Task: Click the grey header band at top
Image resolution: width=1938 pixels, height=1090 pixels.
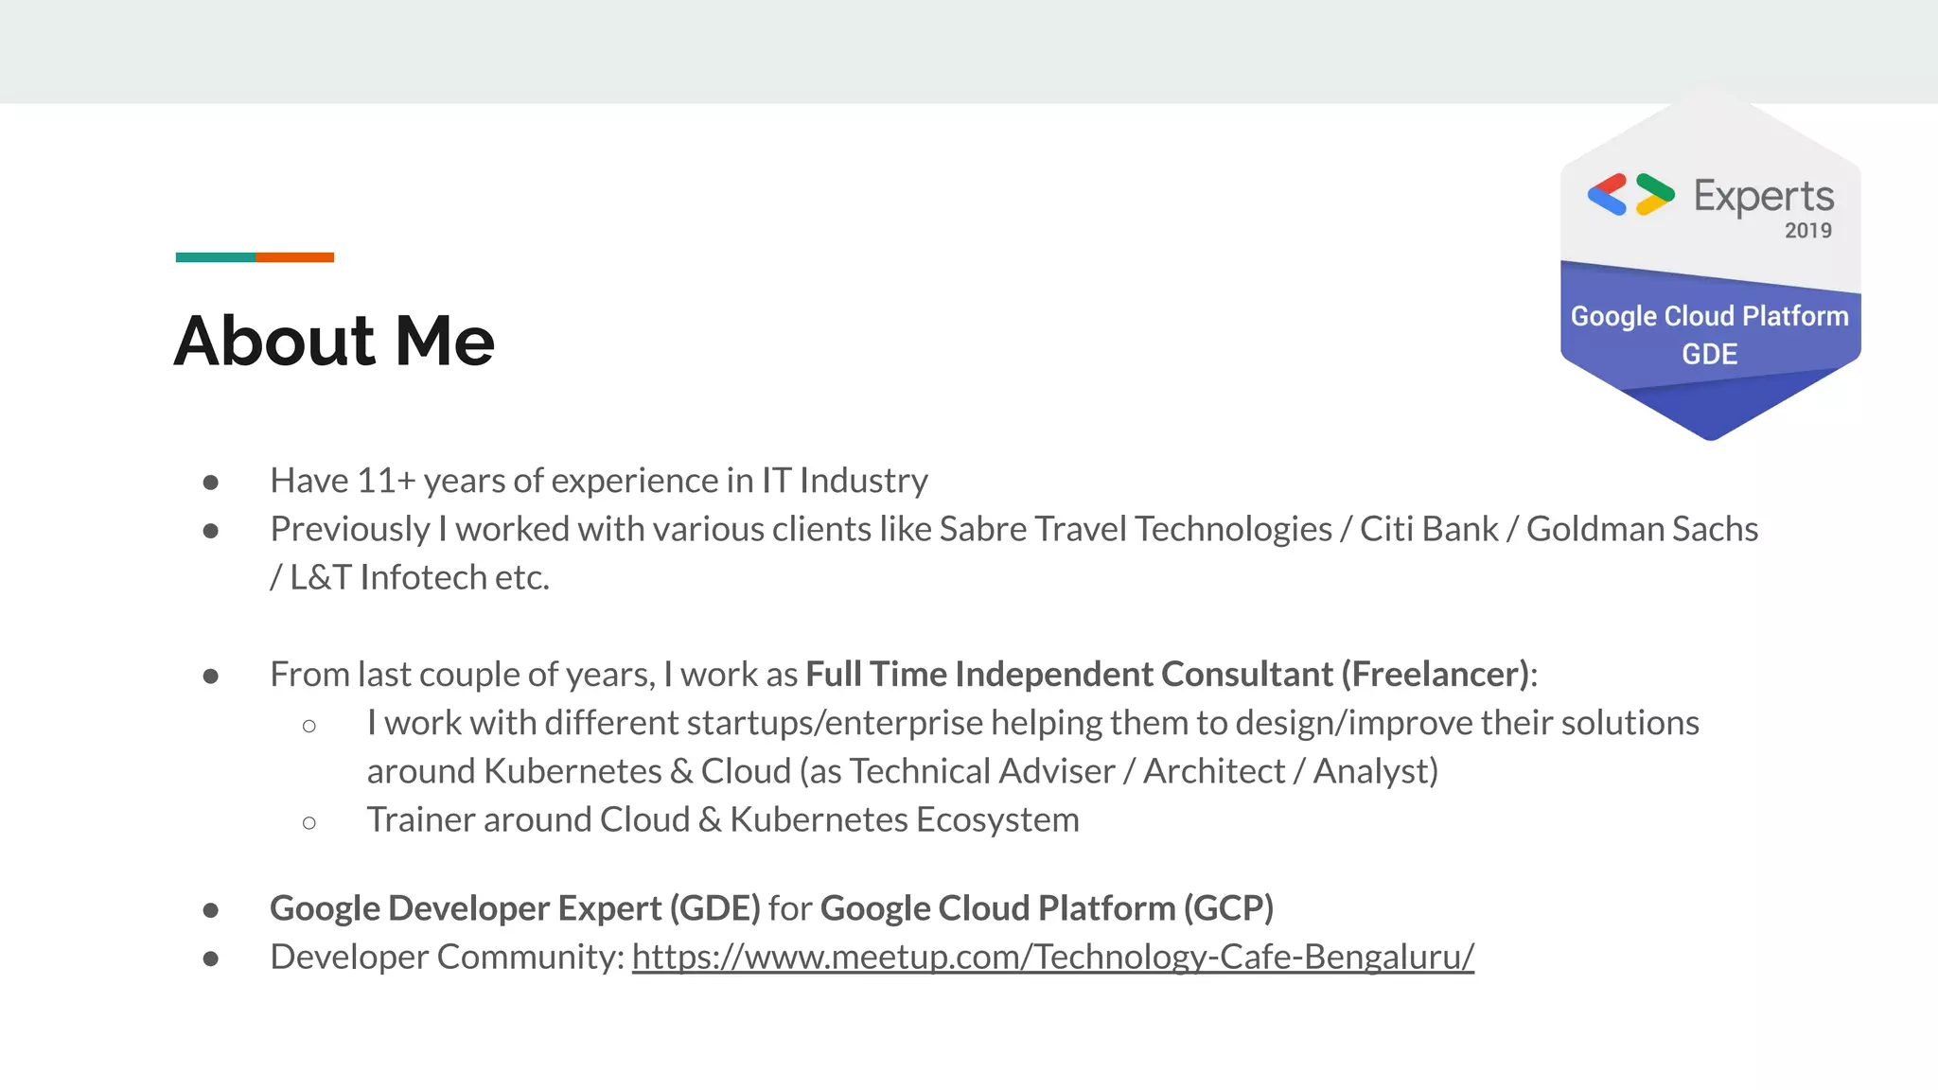Action: click(x=969, y=51)
